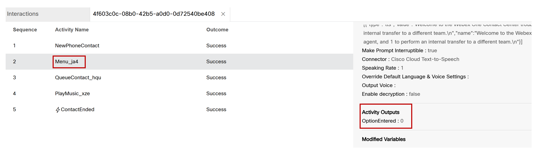Click the Modified Variables section heading
The image size is (539, 153).
384,139
